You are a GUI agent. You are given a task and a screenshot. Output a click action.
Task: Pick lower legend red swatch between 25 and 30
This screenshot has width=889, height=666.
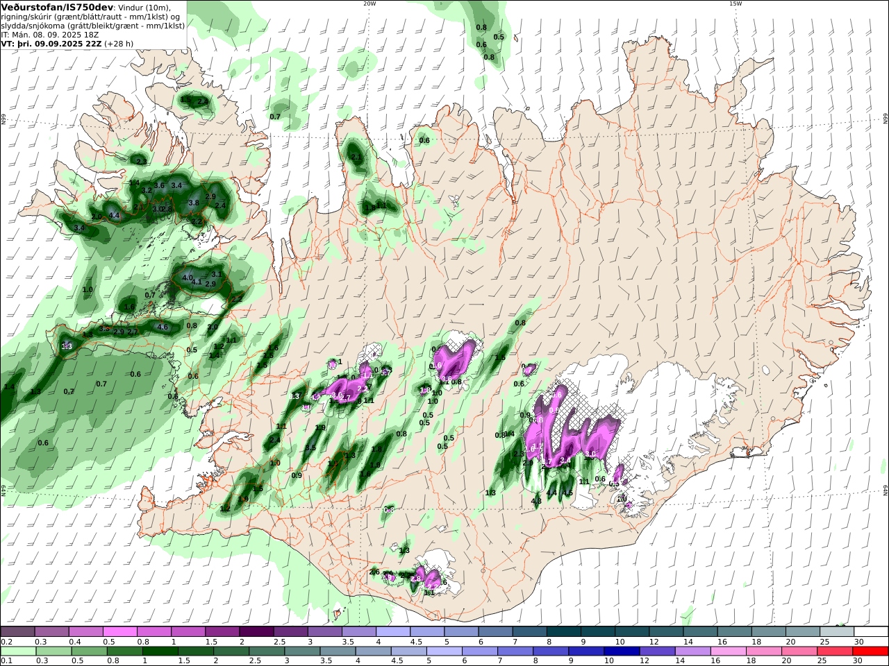[834, 651]
